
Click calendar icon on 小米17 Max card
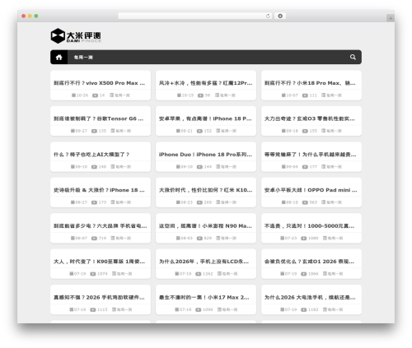pyautogui.click(x=177, y=309)
